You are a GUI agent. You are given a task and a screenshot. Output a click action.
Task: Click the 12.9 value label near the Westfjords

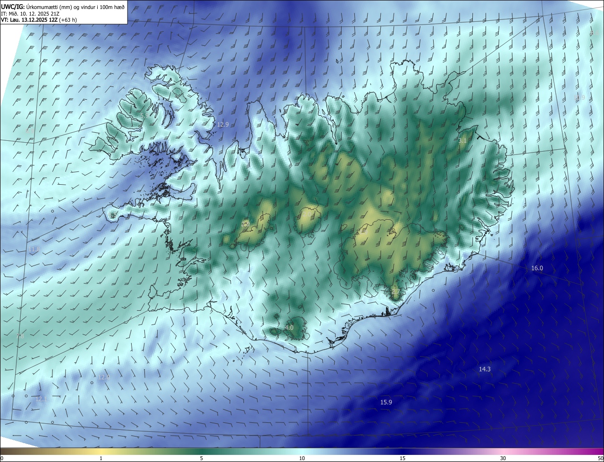(x=223, y=125)
